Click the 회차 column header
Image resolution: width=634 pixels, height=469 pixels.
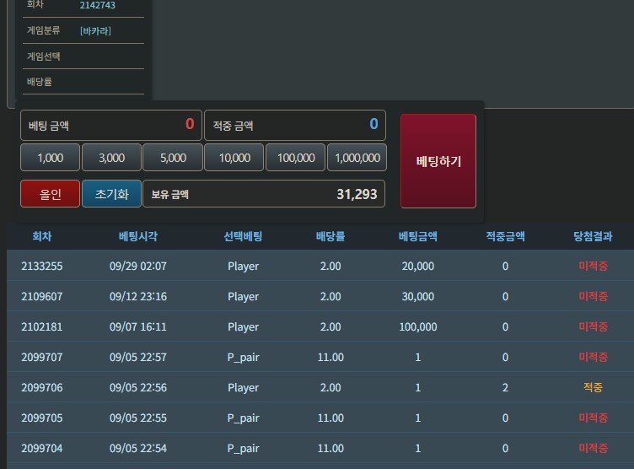coord(42,236)
